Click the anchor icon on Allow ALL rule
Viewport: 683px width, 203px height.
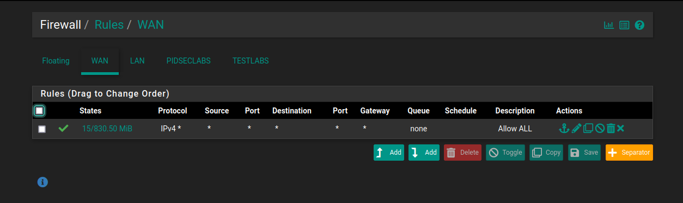point(564,129)
